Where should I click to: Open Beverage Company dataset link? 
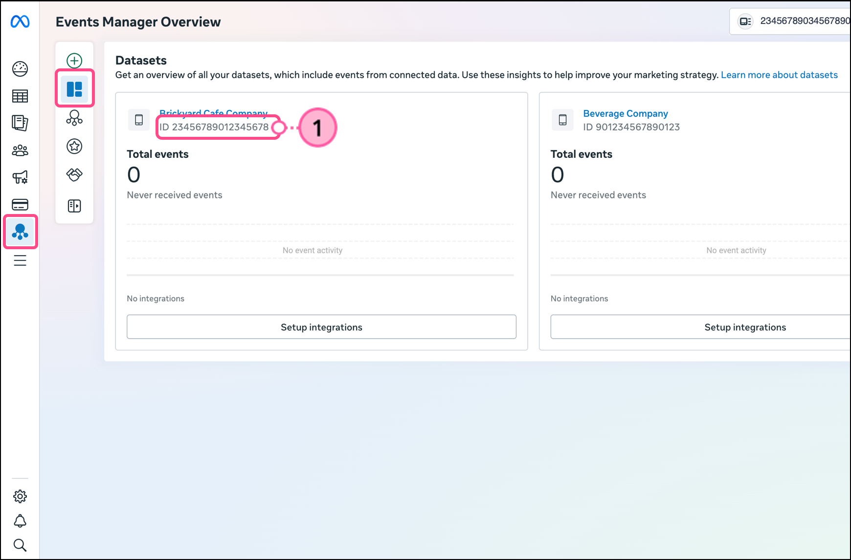[x=625, y=113]
